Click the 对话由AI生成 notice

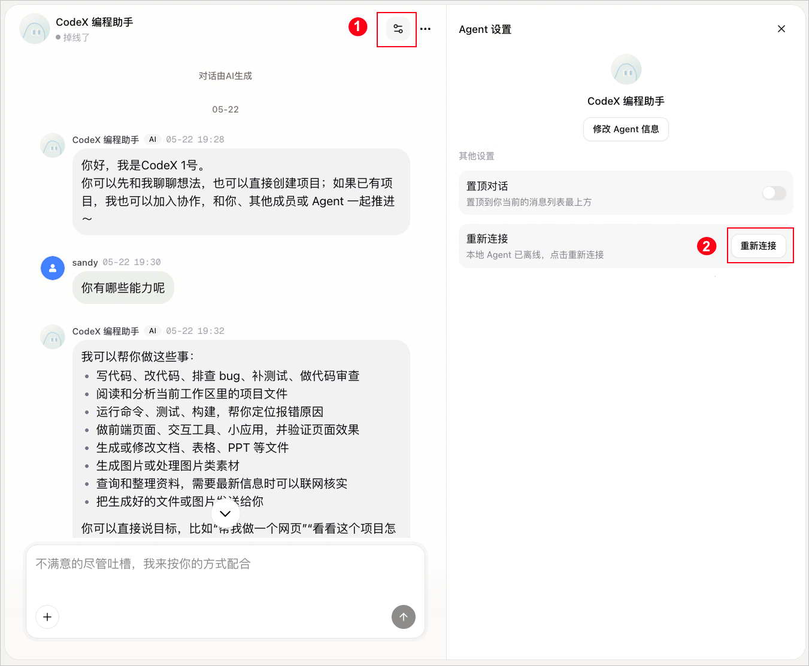225,76
